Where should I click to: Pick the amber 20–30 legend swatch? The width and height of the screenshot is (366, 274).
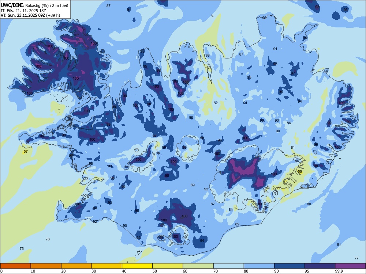76,266
